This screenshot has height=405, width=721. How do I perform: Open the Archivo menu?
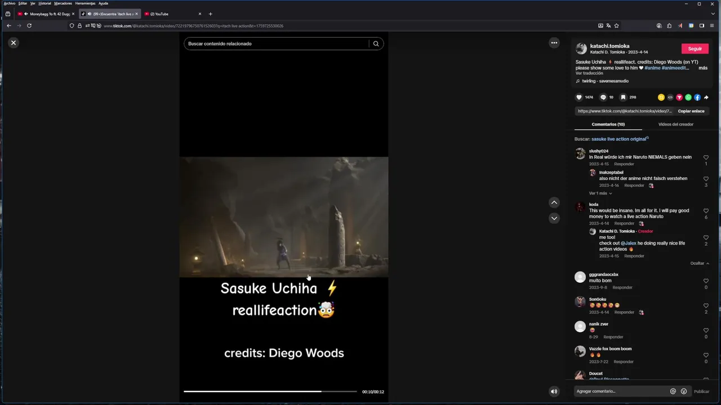(10, 3)
